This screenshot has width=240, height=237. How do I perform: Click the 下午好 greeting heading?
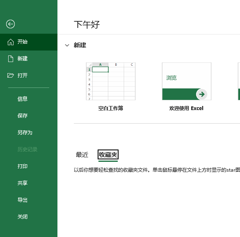pyautogui.click(x=87, y=25)
